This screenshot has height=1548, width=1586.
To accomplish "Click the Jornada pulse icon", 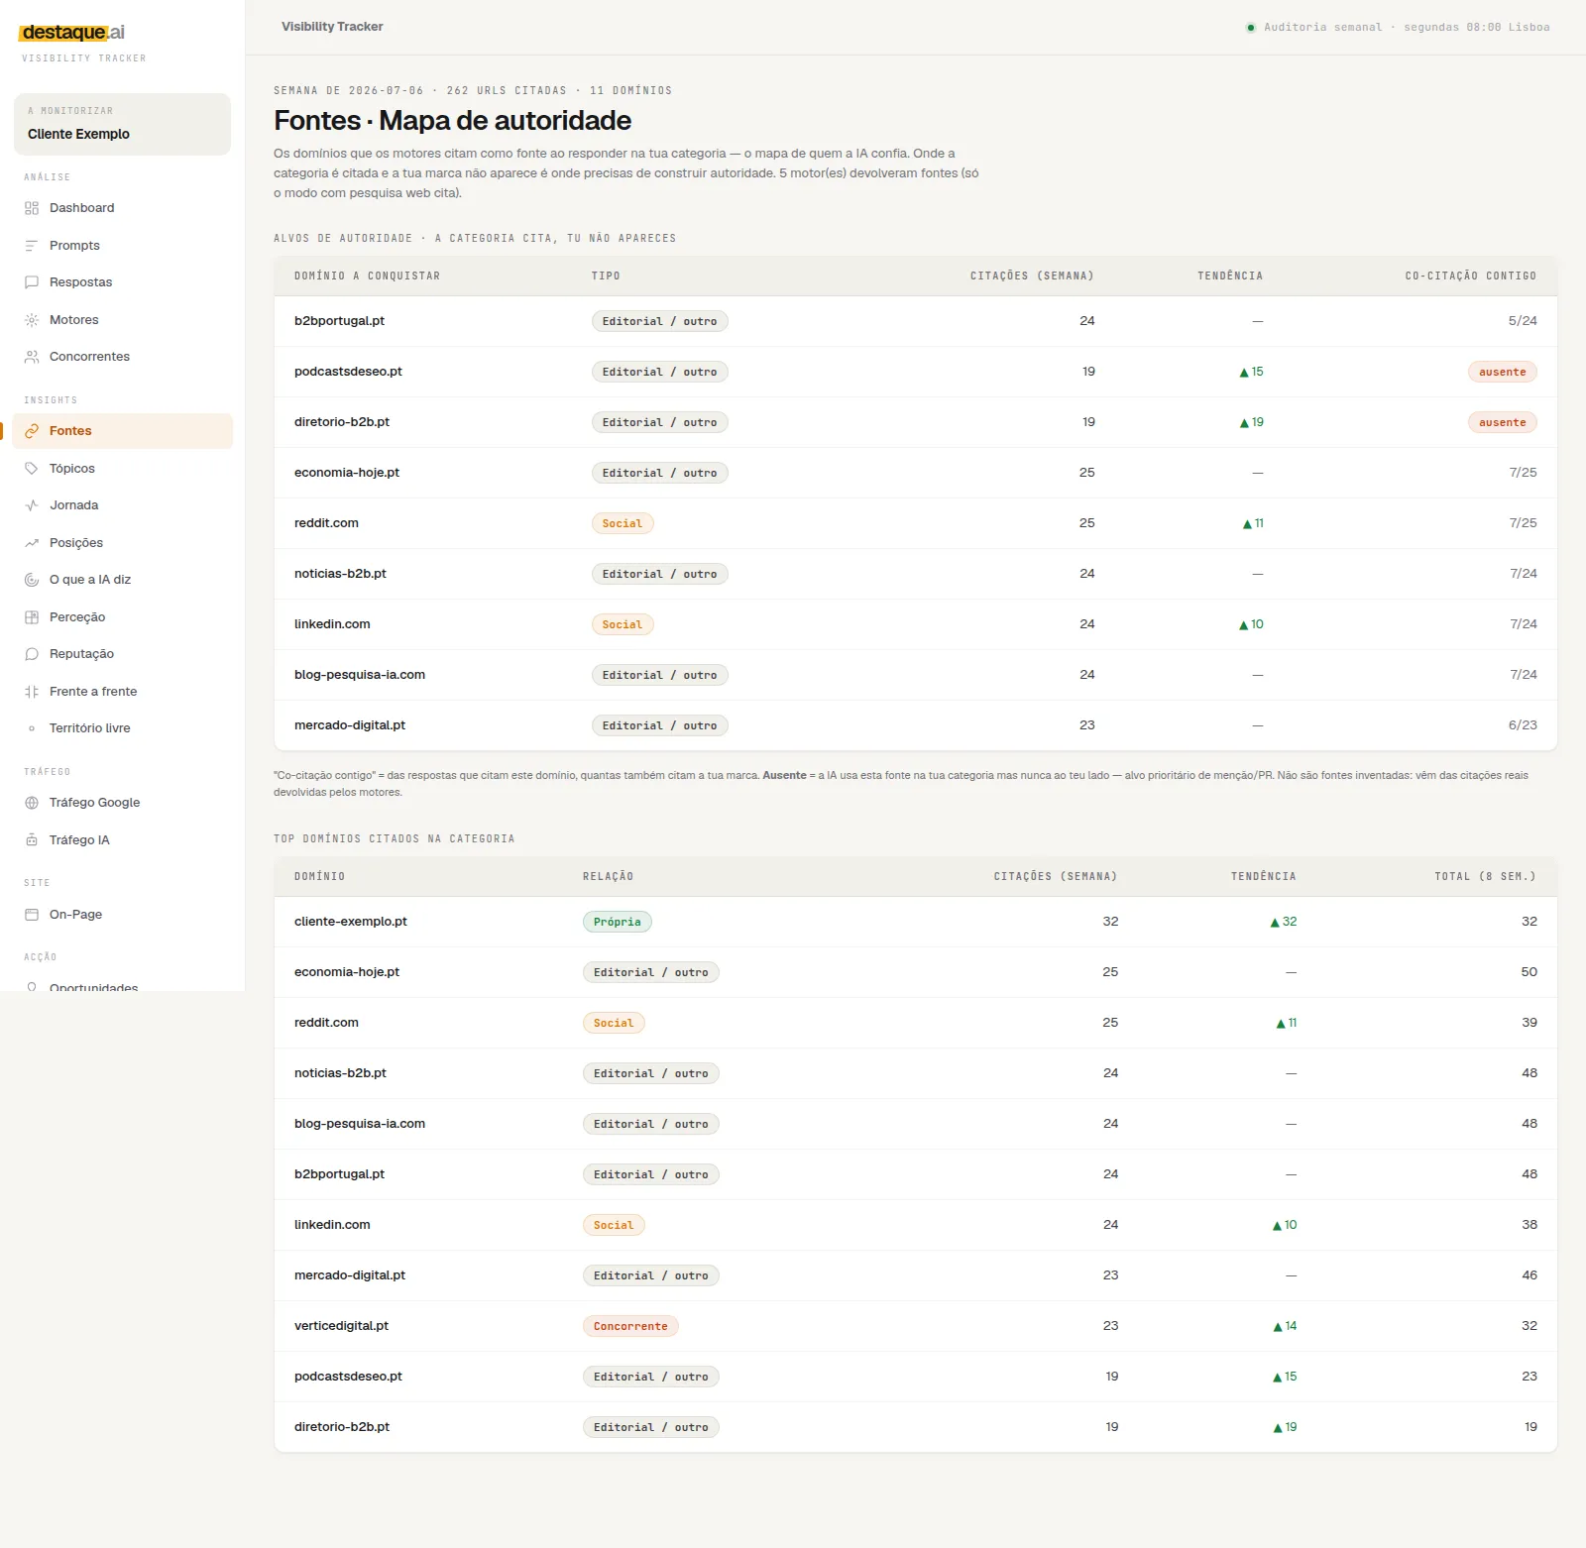I will click(32, 505).
